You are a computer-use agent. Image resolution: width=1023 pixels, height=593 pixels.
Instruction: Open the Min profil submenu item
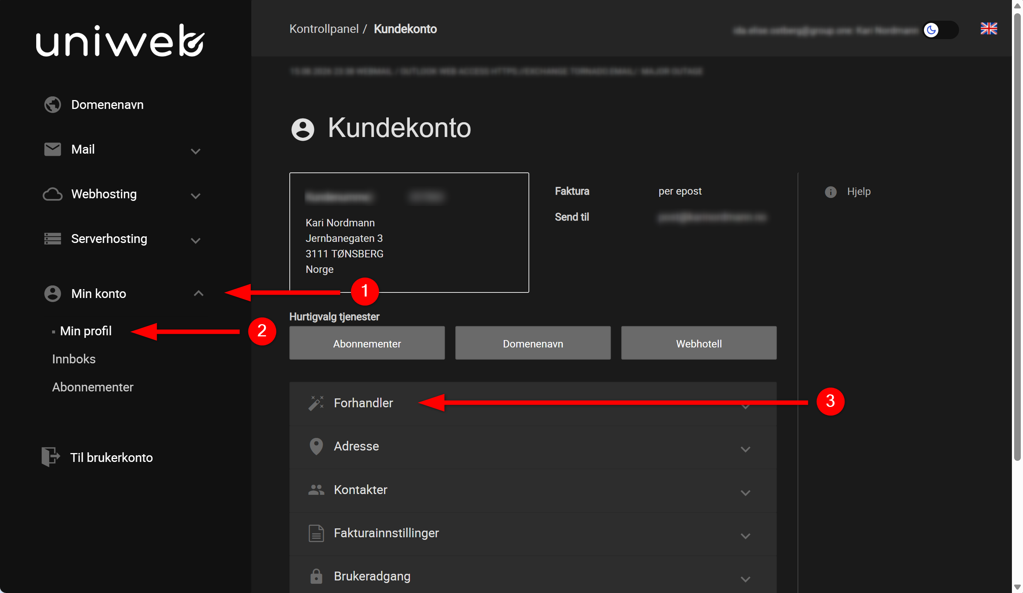[86, 331]
